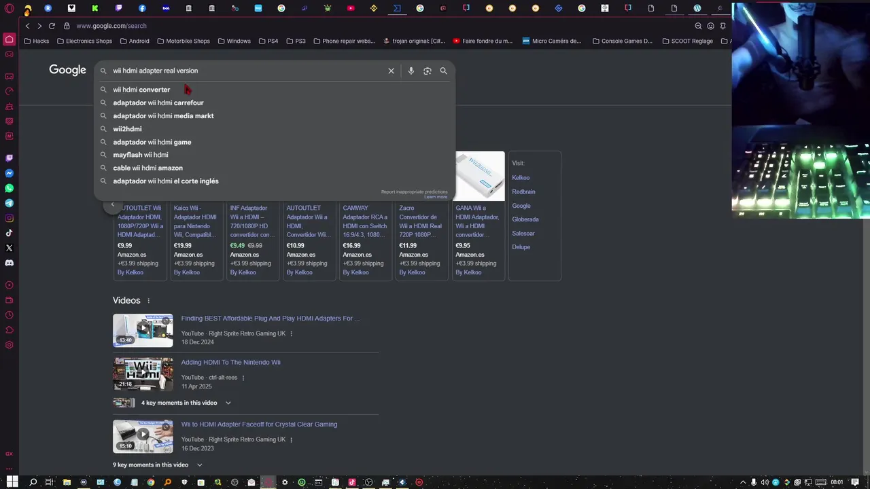Open the Windows Start menu
The width and height of the screenshot is (870, 489).
coord(12,482)
